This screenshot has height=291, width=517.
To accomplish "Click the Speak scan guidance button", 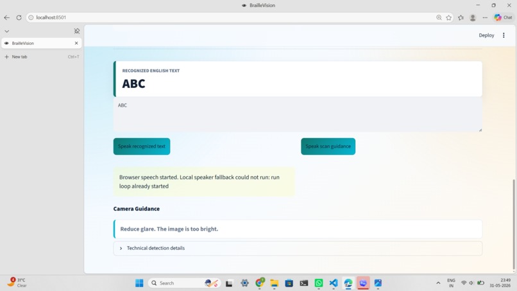I will (x=328, y=146).
